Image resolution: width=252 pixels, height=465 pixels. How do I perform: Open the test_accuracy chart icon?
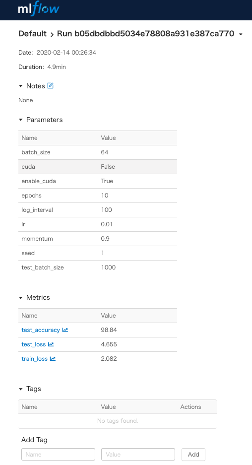(x=65, y=330)
